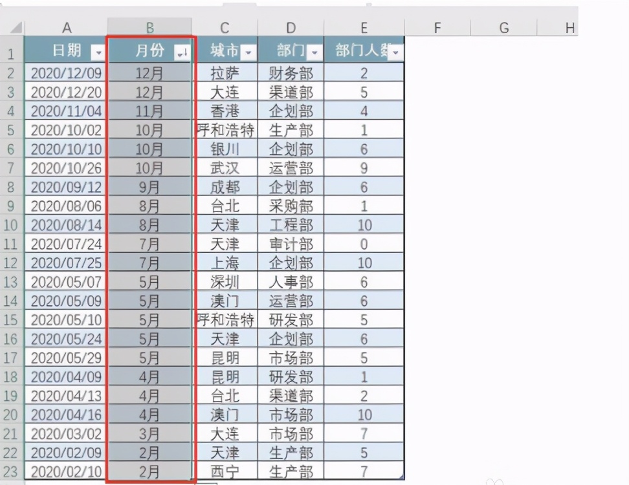Image resolution: width=629 pixels, height=485 pixels.
Task: Select column F header
Action: tap(437, 28)
